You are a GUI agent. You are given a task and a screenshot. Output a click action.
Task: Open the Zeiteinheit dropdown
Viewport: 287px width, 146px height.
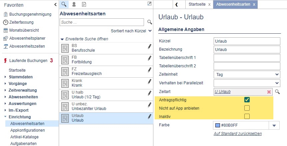pyautogui.click(x=247, y=74)
